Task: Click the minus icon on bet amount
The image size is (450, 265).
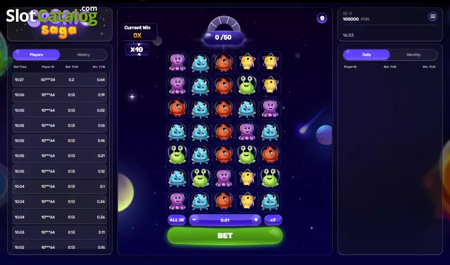Action: click(194, 220)
